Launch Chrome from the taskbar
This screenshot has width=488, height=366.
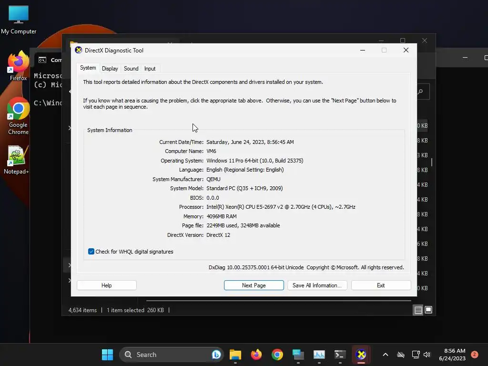277,355
